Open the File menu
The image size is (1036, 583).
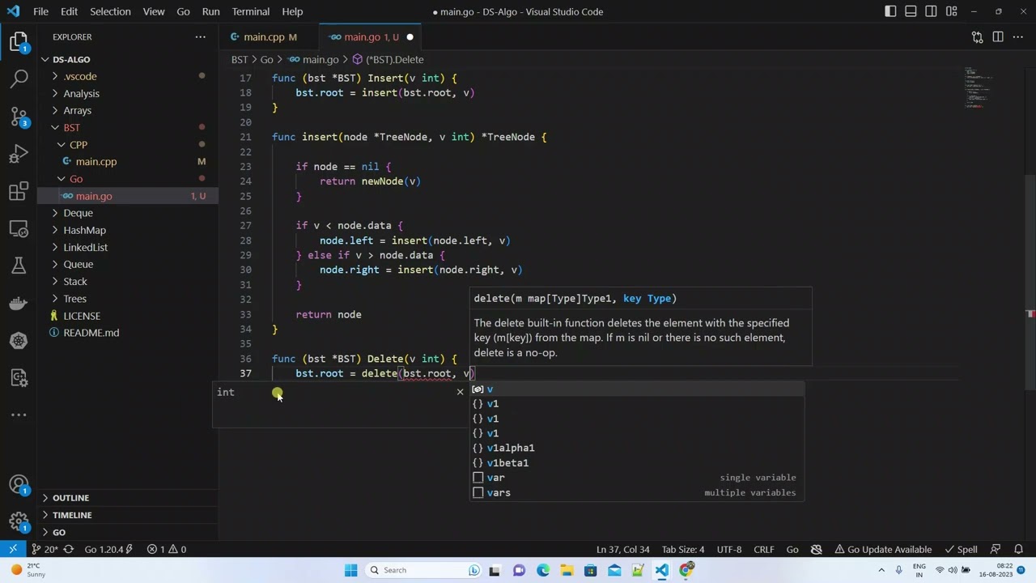pos(40,11)
